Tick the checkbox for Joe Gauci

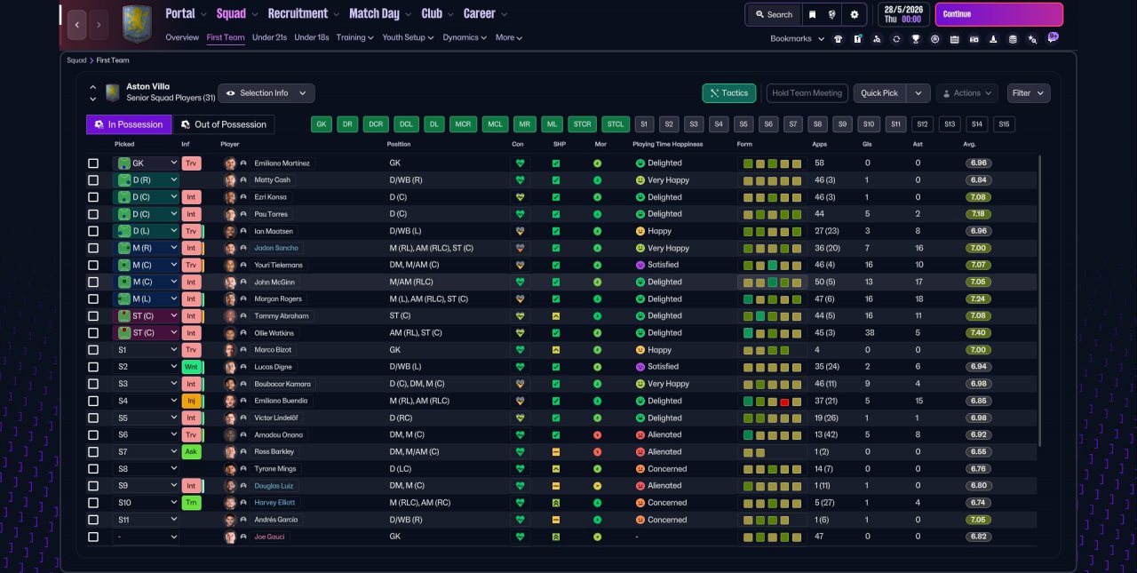pos(93,537)
